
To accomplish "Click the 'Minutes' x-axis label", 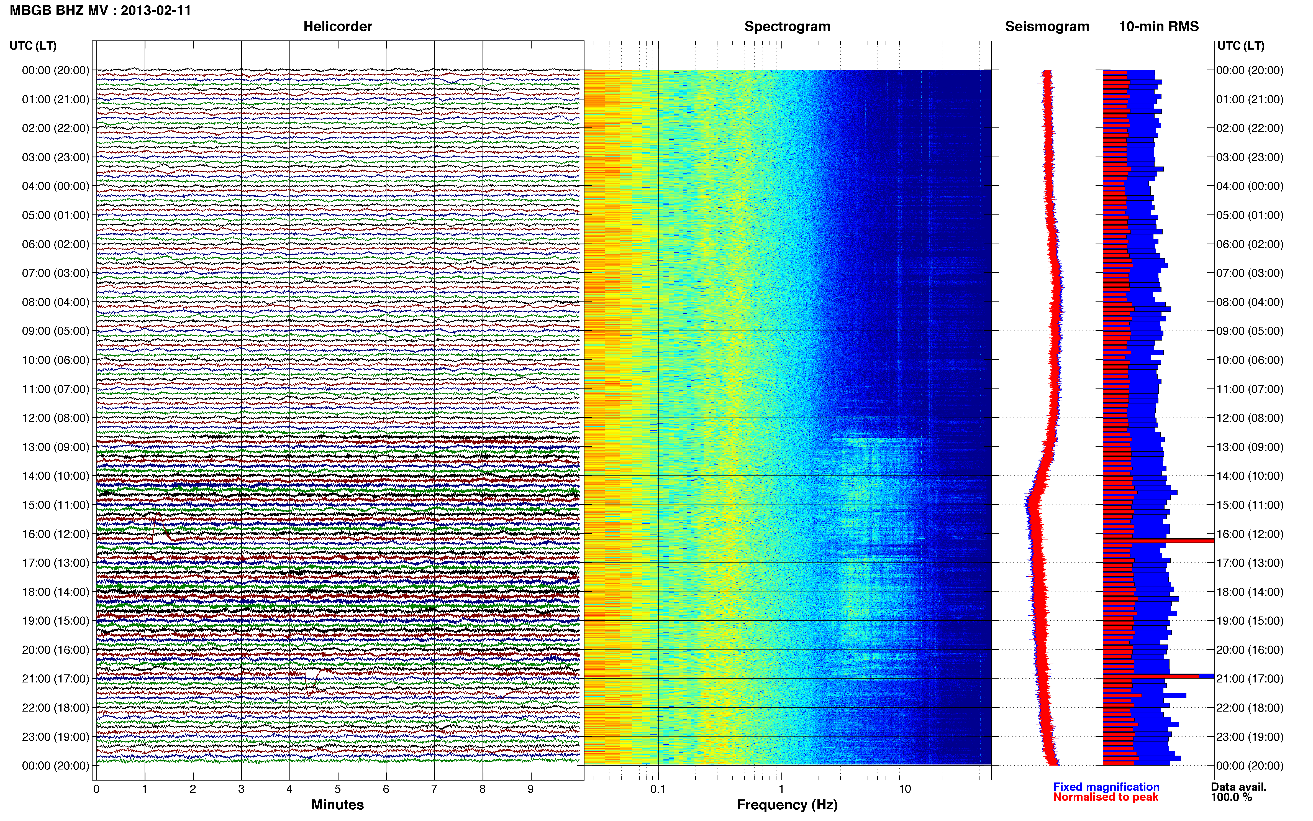I will (337, 805).
